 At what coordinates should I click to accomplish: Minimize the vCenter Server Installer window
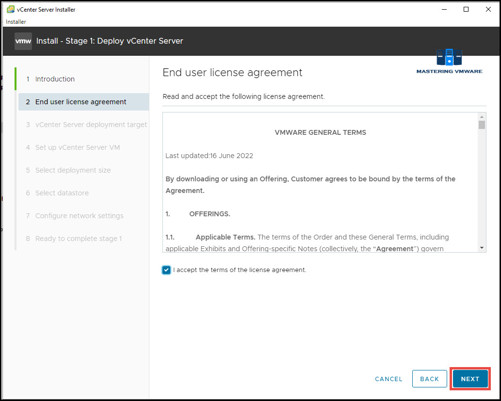pyautogui.click(x=444, y=9)
